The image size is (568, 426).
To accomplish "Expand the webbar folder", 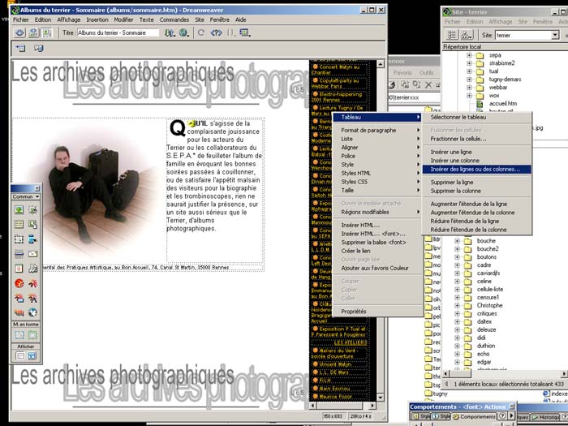I will pos(470,88).
